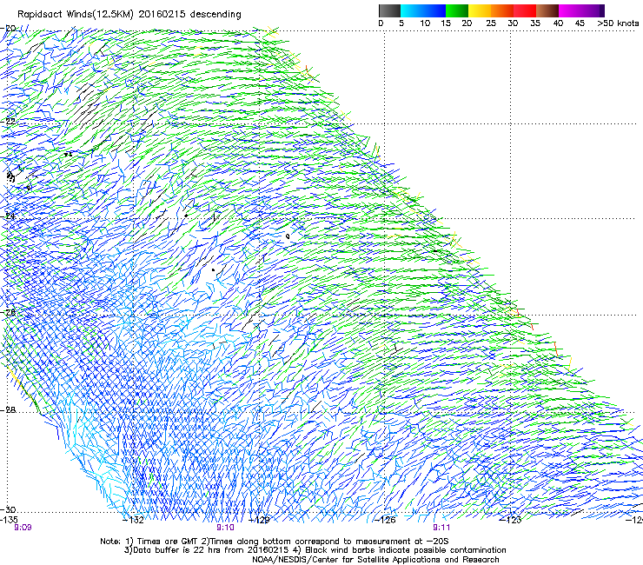Viewport: 643px width, 565px height.
Task: Click the note line 'Times are GMT'
Action: (169, 542)
